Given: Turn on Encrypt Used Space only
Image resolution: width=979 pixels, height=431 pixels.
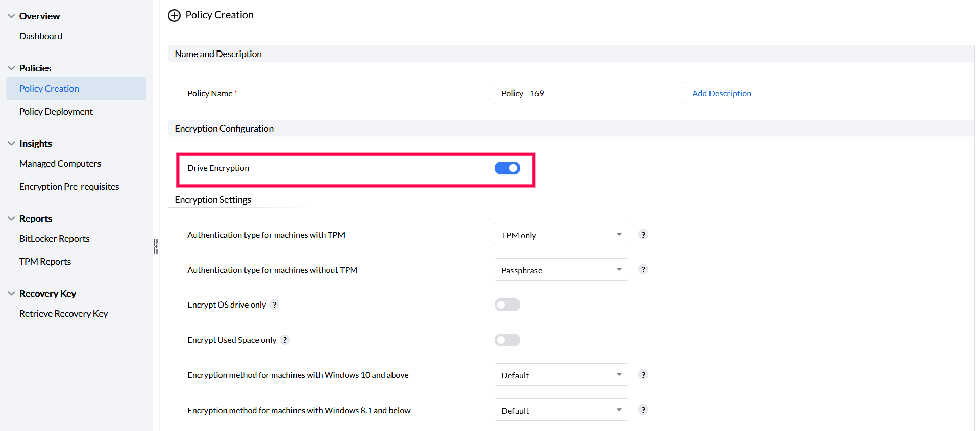Looking at the screenshot, I should (x=507, y=340).
